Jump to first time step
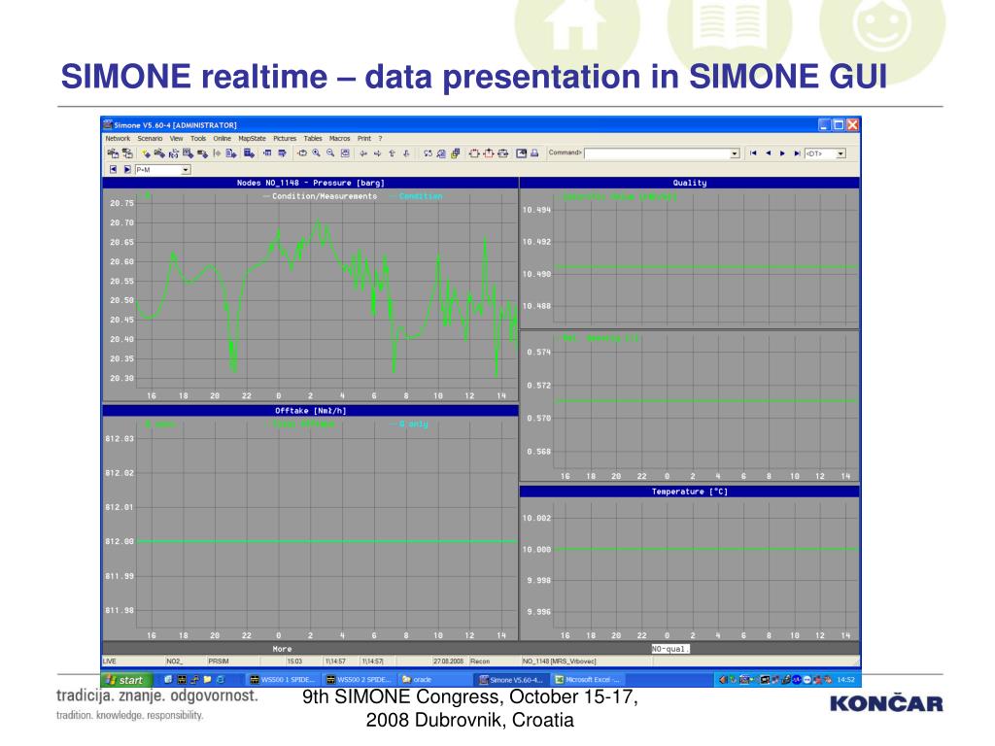Viewport: 995px width, 746px height. coord(753,153)
